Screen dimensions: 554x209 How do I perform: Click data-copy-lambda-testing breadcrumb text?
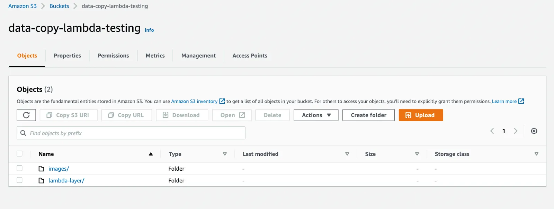pyautogui.click(x=115, y=6)
